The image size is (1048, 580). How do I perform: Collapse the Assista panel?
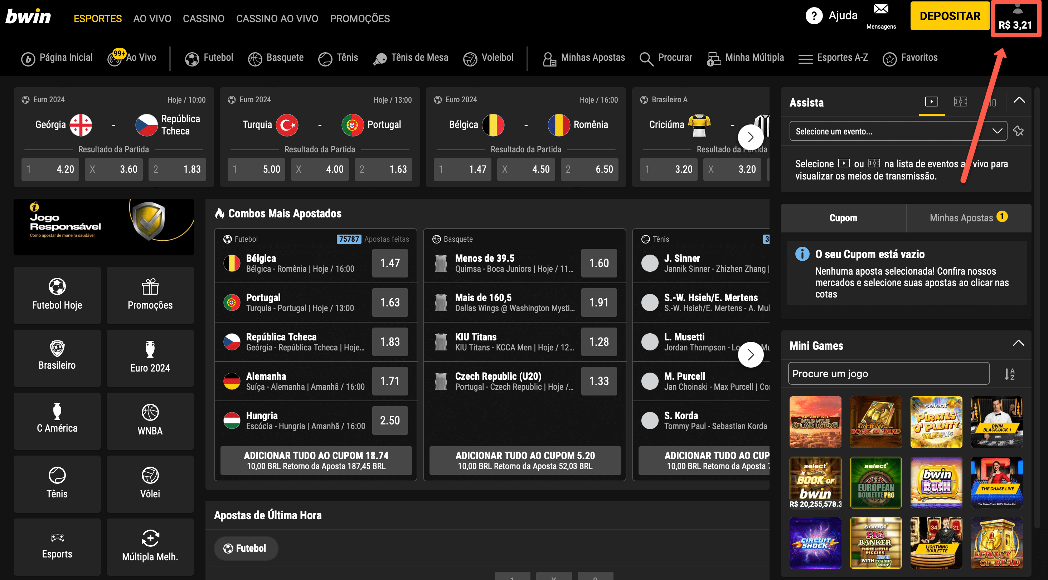pos(1019,100)
